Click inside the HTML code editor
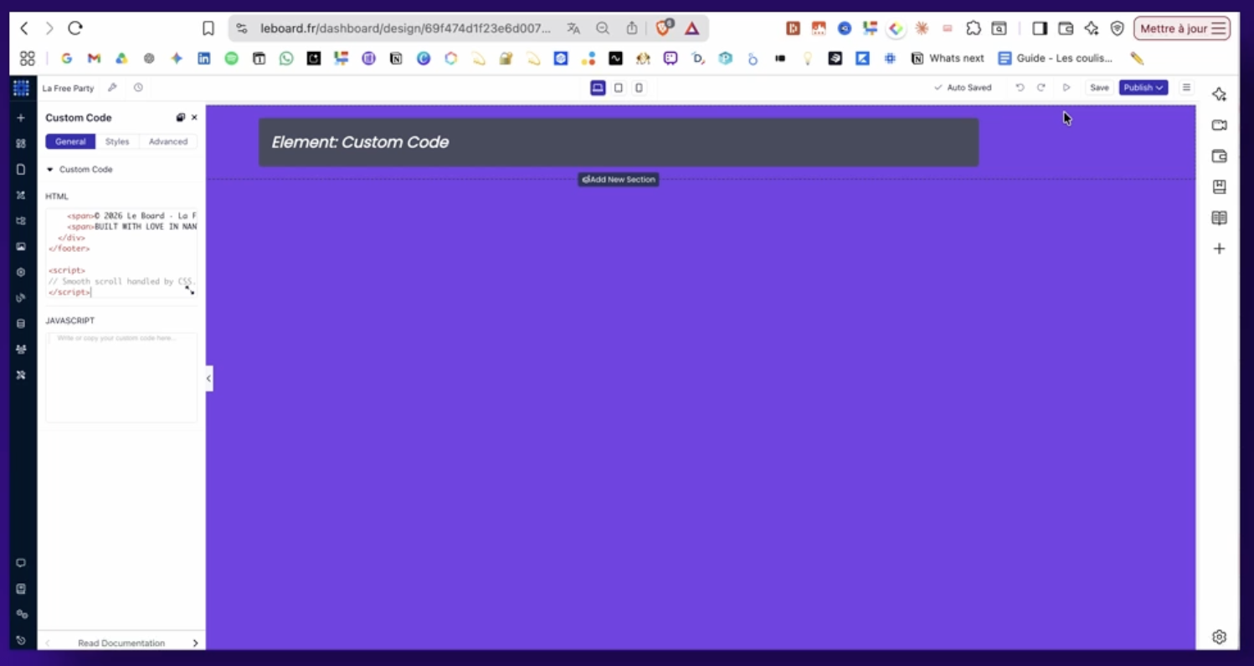 pos(121,253)
